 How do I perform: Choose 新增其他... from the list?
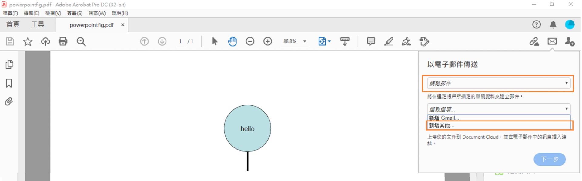click(499, 125)
